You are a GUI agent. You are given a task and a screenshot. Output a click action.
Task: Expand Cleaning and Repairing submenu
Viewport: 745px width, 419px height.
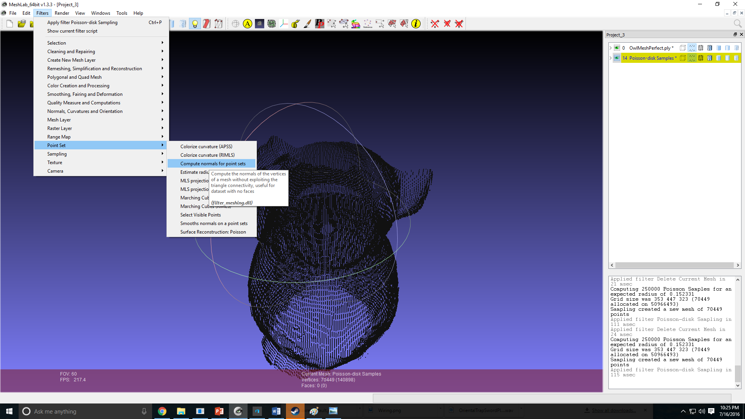(x=101, y=52)
